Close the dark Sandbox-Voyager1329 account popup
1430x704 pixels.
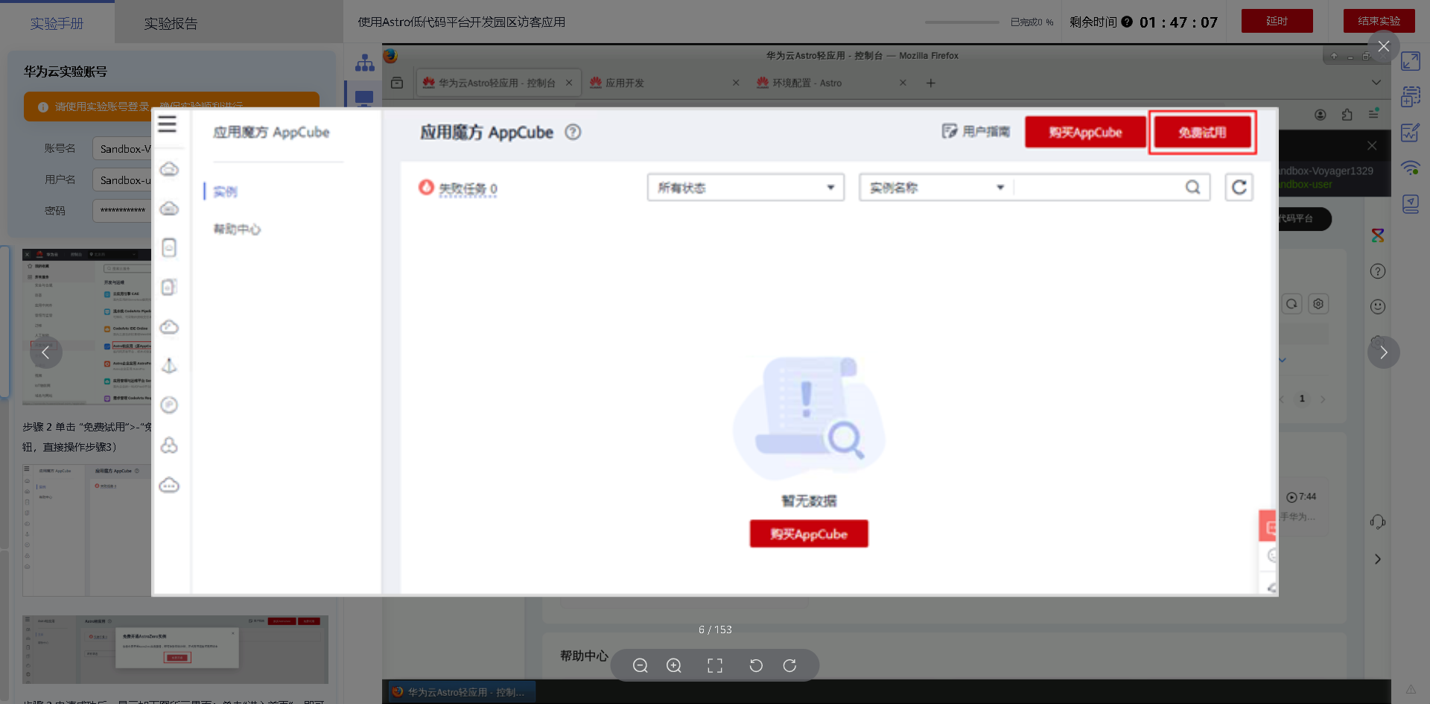pos(1372,145)
